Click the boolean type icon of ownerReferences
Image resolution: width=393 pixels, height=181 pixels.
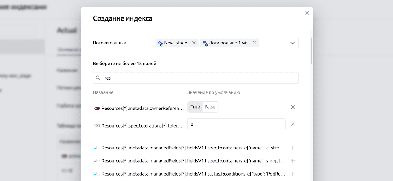click(97, 108)
